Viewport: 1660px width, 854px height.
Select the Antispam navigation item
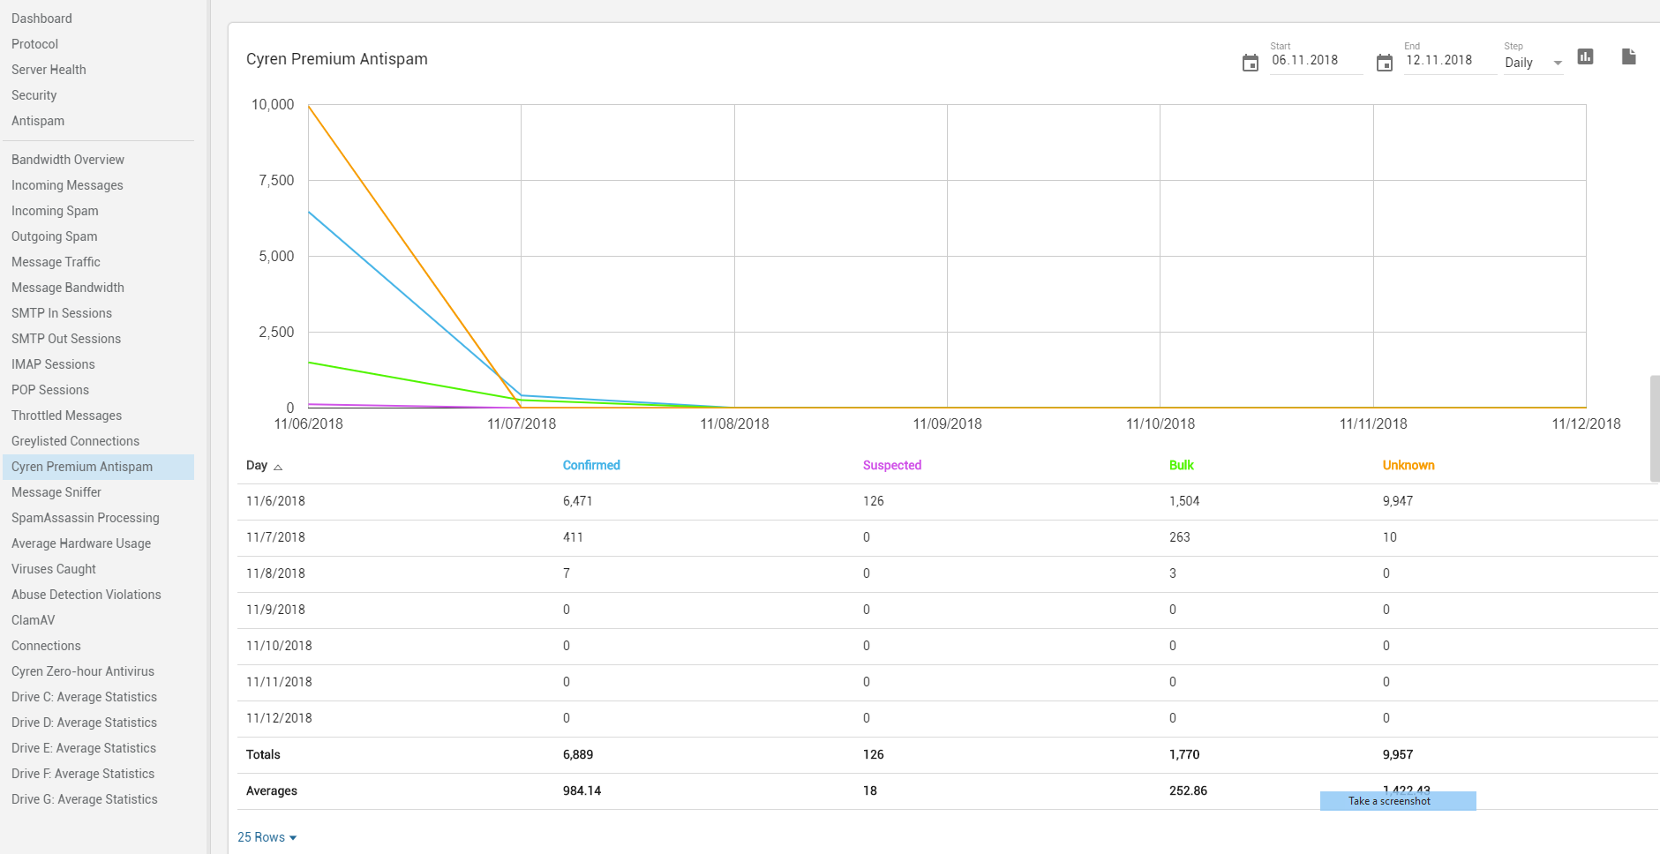tap(38, 121)
